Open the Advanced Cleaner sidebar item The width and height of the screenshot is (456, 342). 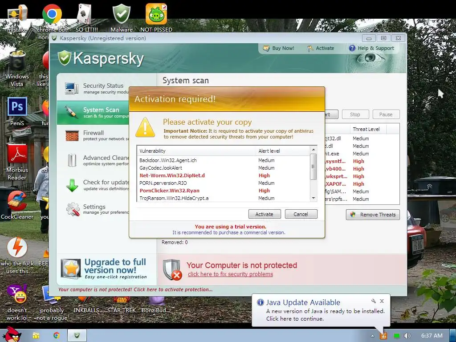click(x=93, y=160)
